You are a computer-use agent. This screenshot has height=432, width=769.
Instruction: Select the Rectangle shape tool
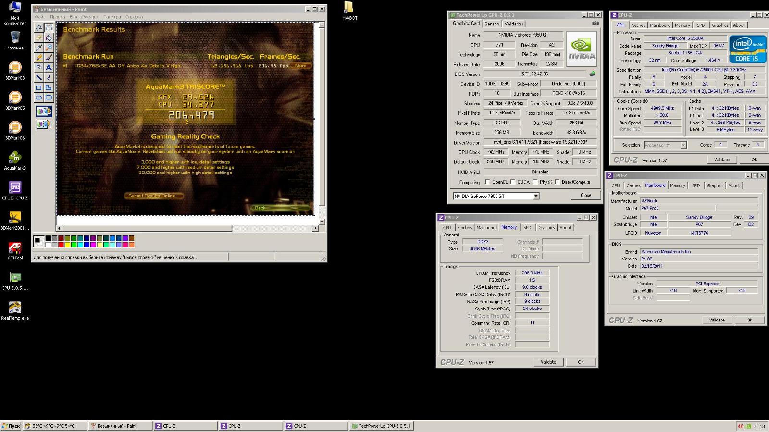39,88
